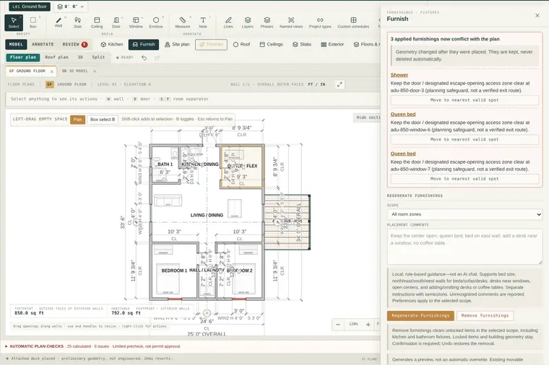Close the GF Ground Floor tab
The height and width of the screenshot is (365, 549).
(51, 71)
